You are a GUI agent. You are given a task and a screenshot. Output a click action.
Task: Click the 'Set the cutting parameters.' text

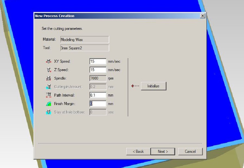(62, 29)
